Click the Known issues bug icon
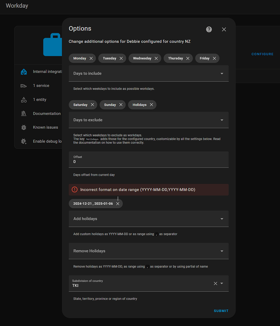 tap(24, 127)
